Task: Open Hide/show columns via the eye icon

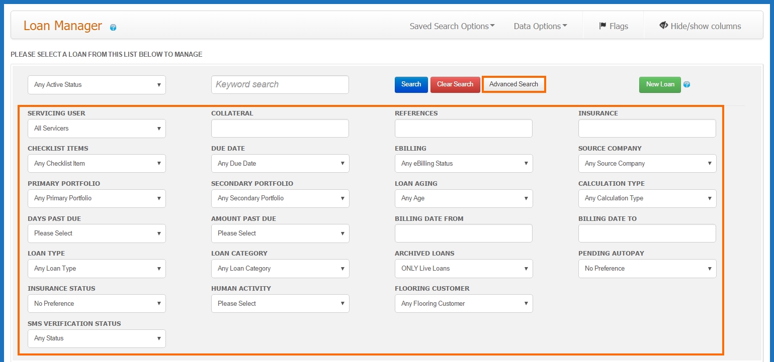Action: (700, 26)
